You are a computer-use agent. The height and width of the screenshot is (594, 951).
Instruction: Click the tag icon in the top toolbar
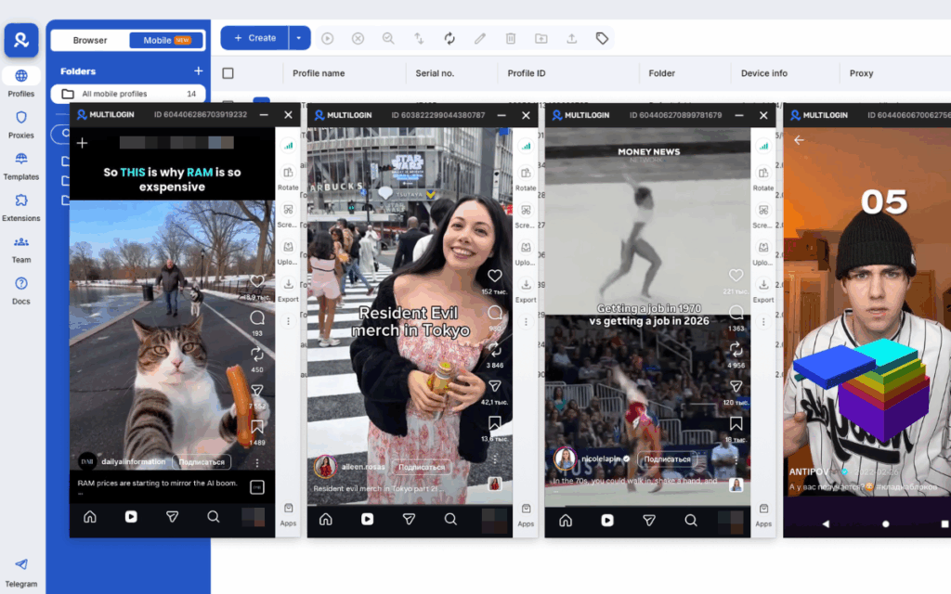coord(602,38)
